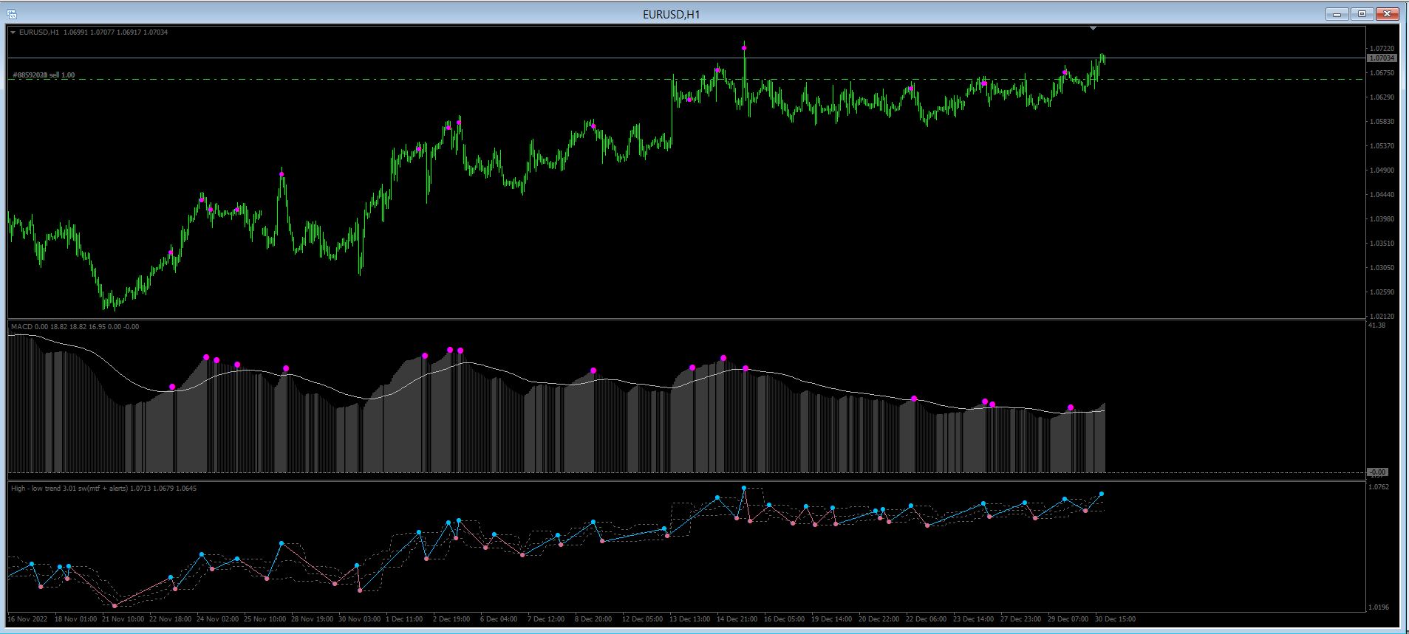This screenshot has height=634, width=1409.
Task: Click the '24 Nov 02:00' time label
Action: (218, 619)
